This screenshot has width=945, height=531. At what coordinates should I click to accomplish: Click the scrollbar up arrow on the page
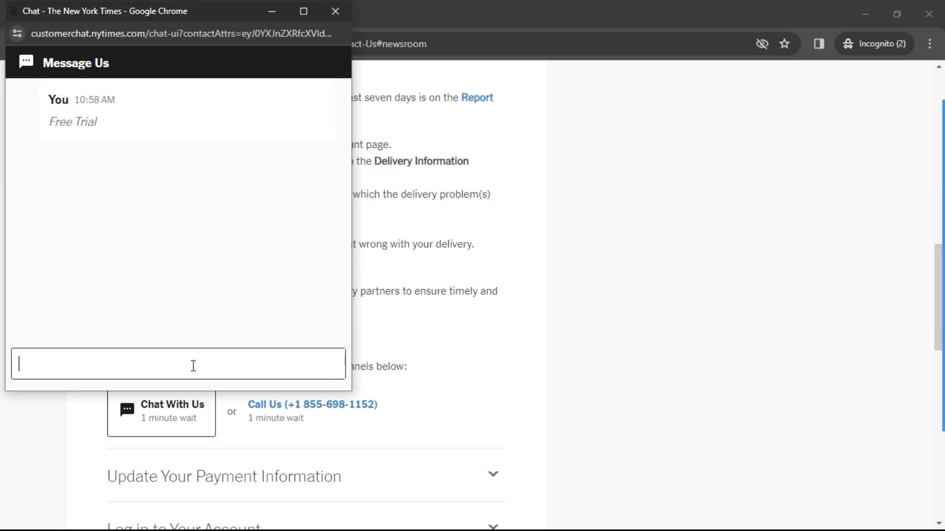click(939, 66)
